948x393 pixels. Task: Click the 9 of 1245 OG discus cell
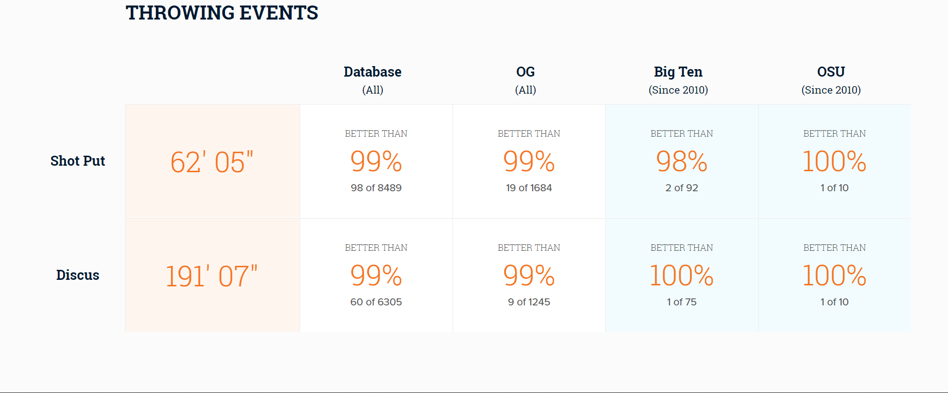click(x=529, y=302)
